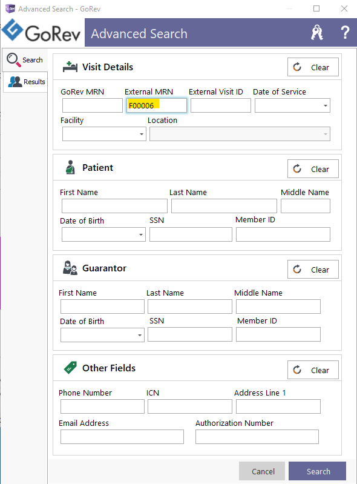Click the keys icon in the header
The image size is (357, 484).
[x=317, y=33]
